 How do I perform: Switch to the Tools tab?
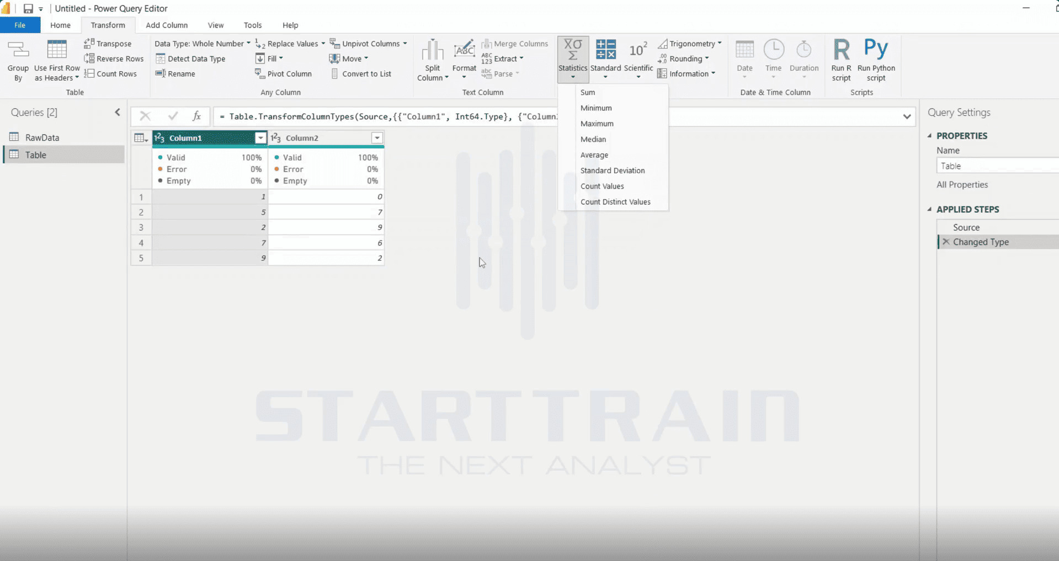pos(253,25)
